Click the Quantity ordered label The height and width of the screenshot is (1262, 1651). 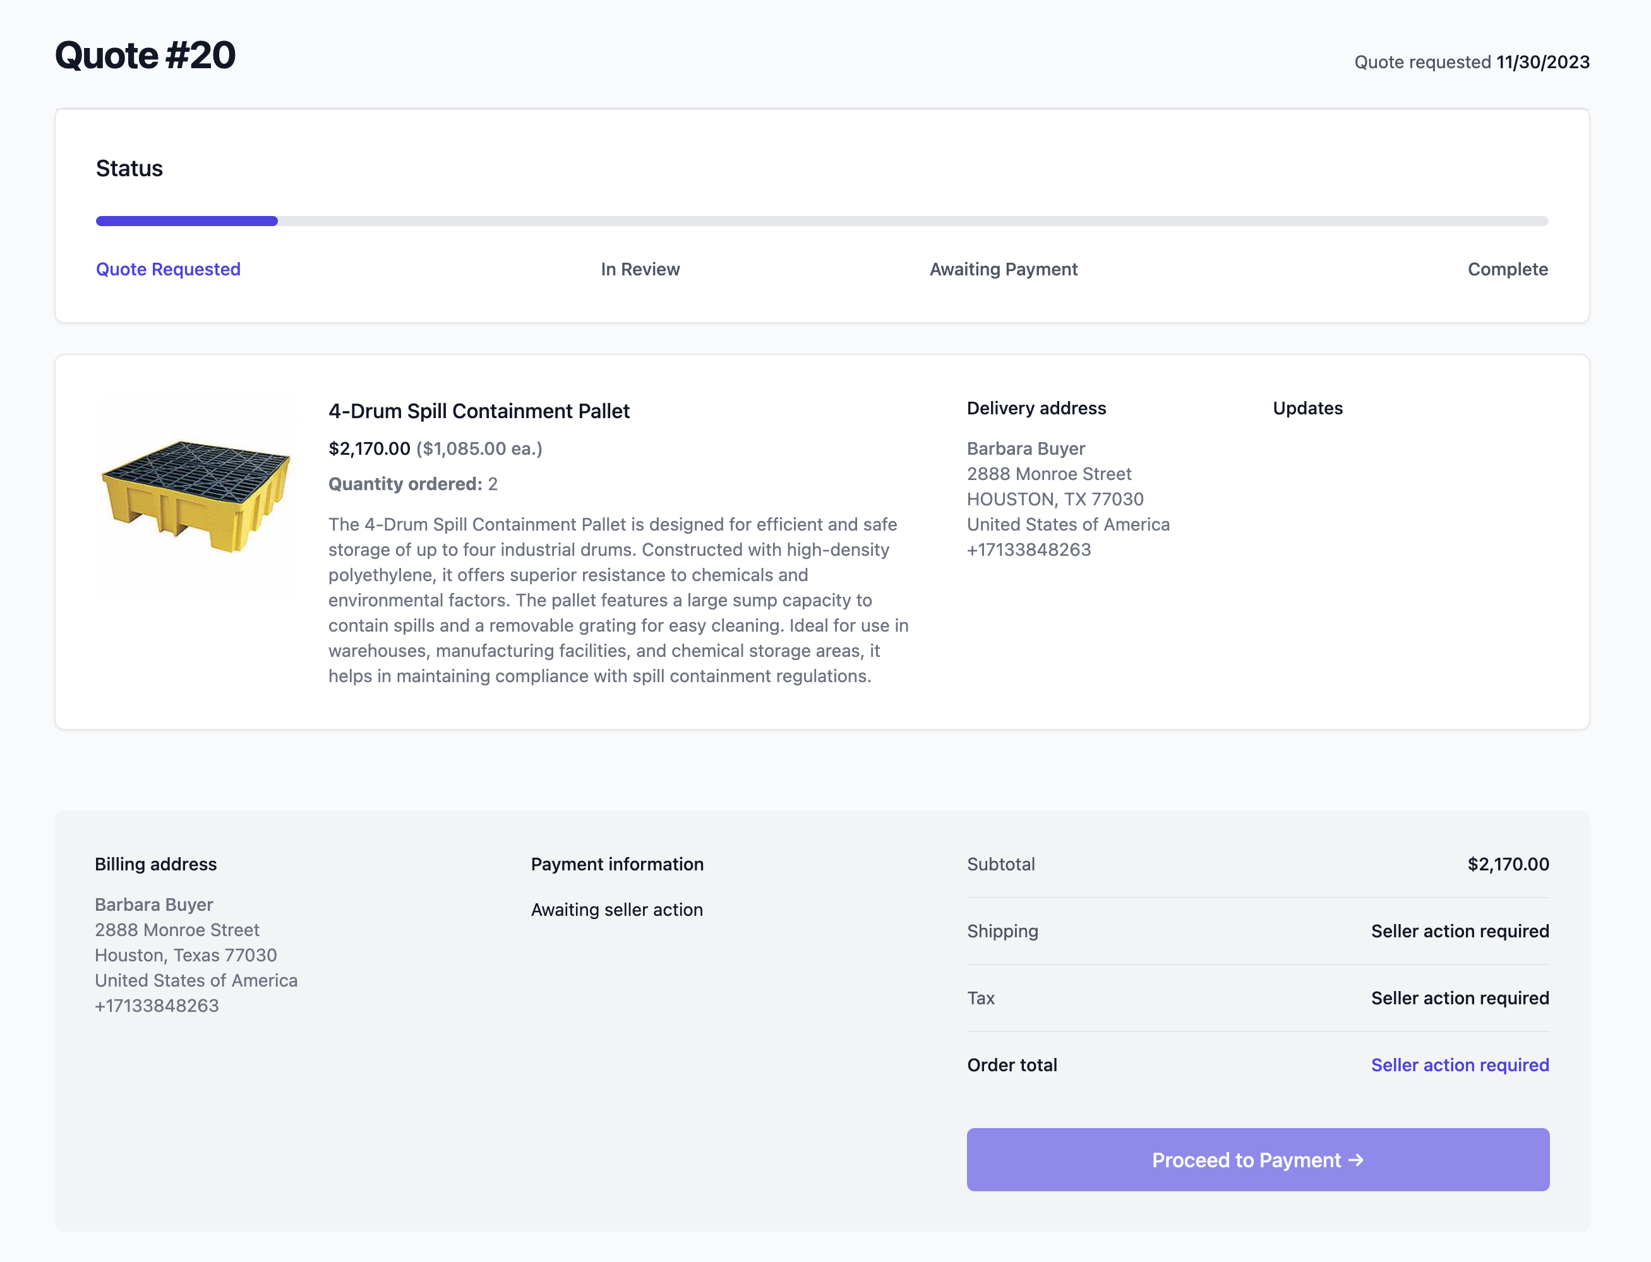405,484
